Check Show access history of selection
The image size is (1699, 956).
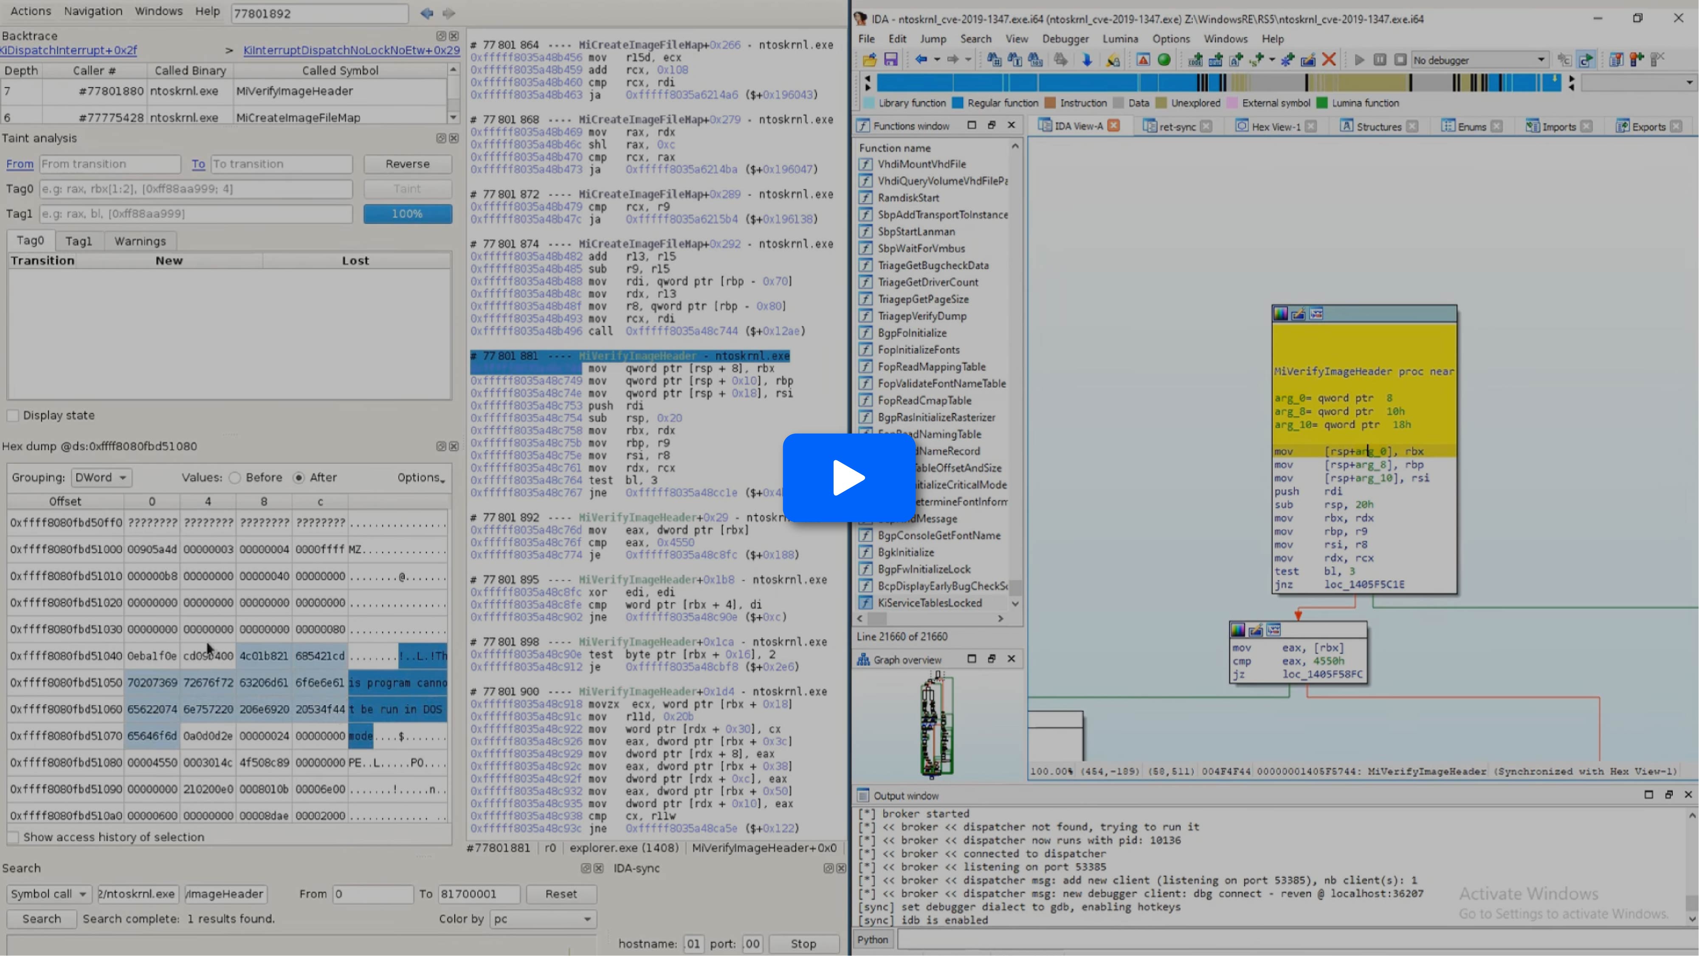point(13,837)
